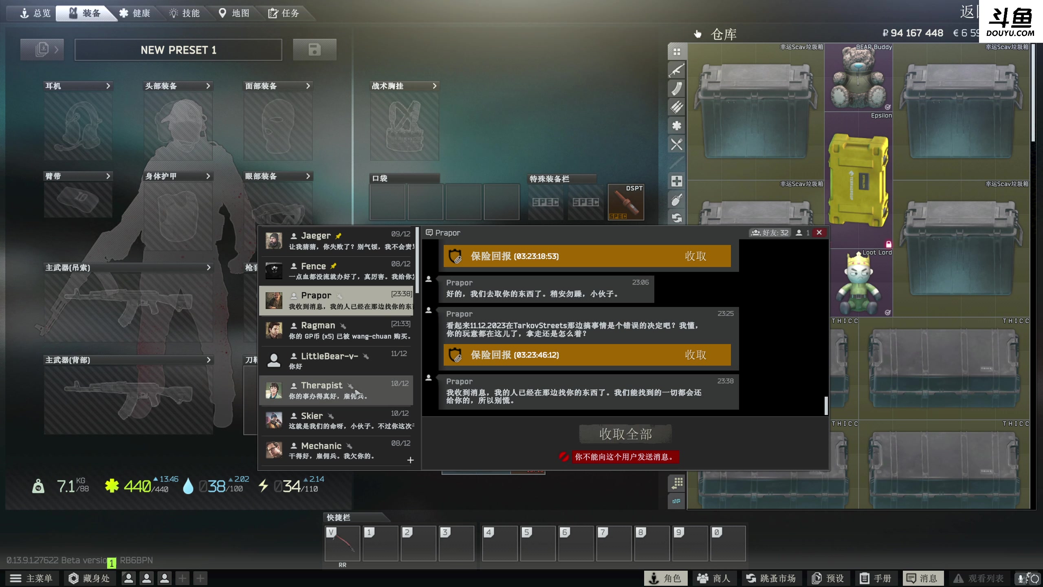Click the stash sort grid icon
Viewport: 1043px width, 587px height.
[x=677, y=483]
